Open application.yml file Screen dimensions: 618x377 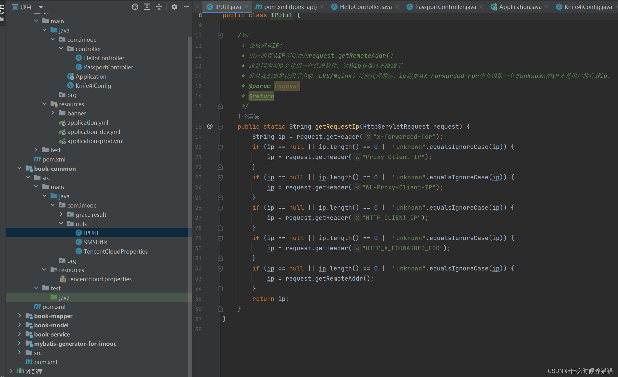[x=88, y=122]
